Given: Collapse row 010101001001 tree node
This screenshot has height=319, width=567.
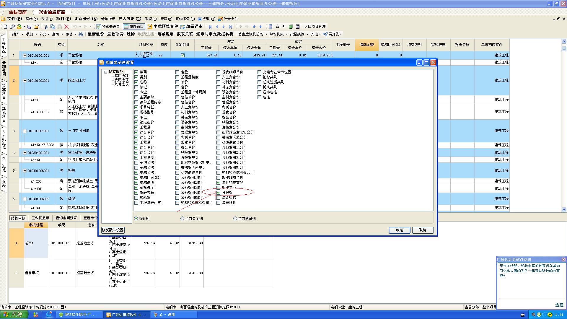Looking at the screenshot, I should point(25,56).
